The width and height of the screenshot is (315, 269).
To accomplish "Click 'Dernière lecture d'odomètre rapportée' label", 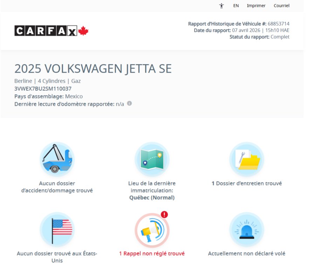I will (x=64, y=104).
